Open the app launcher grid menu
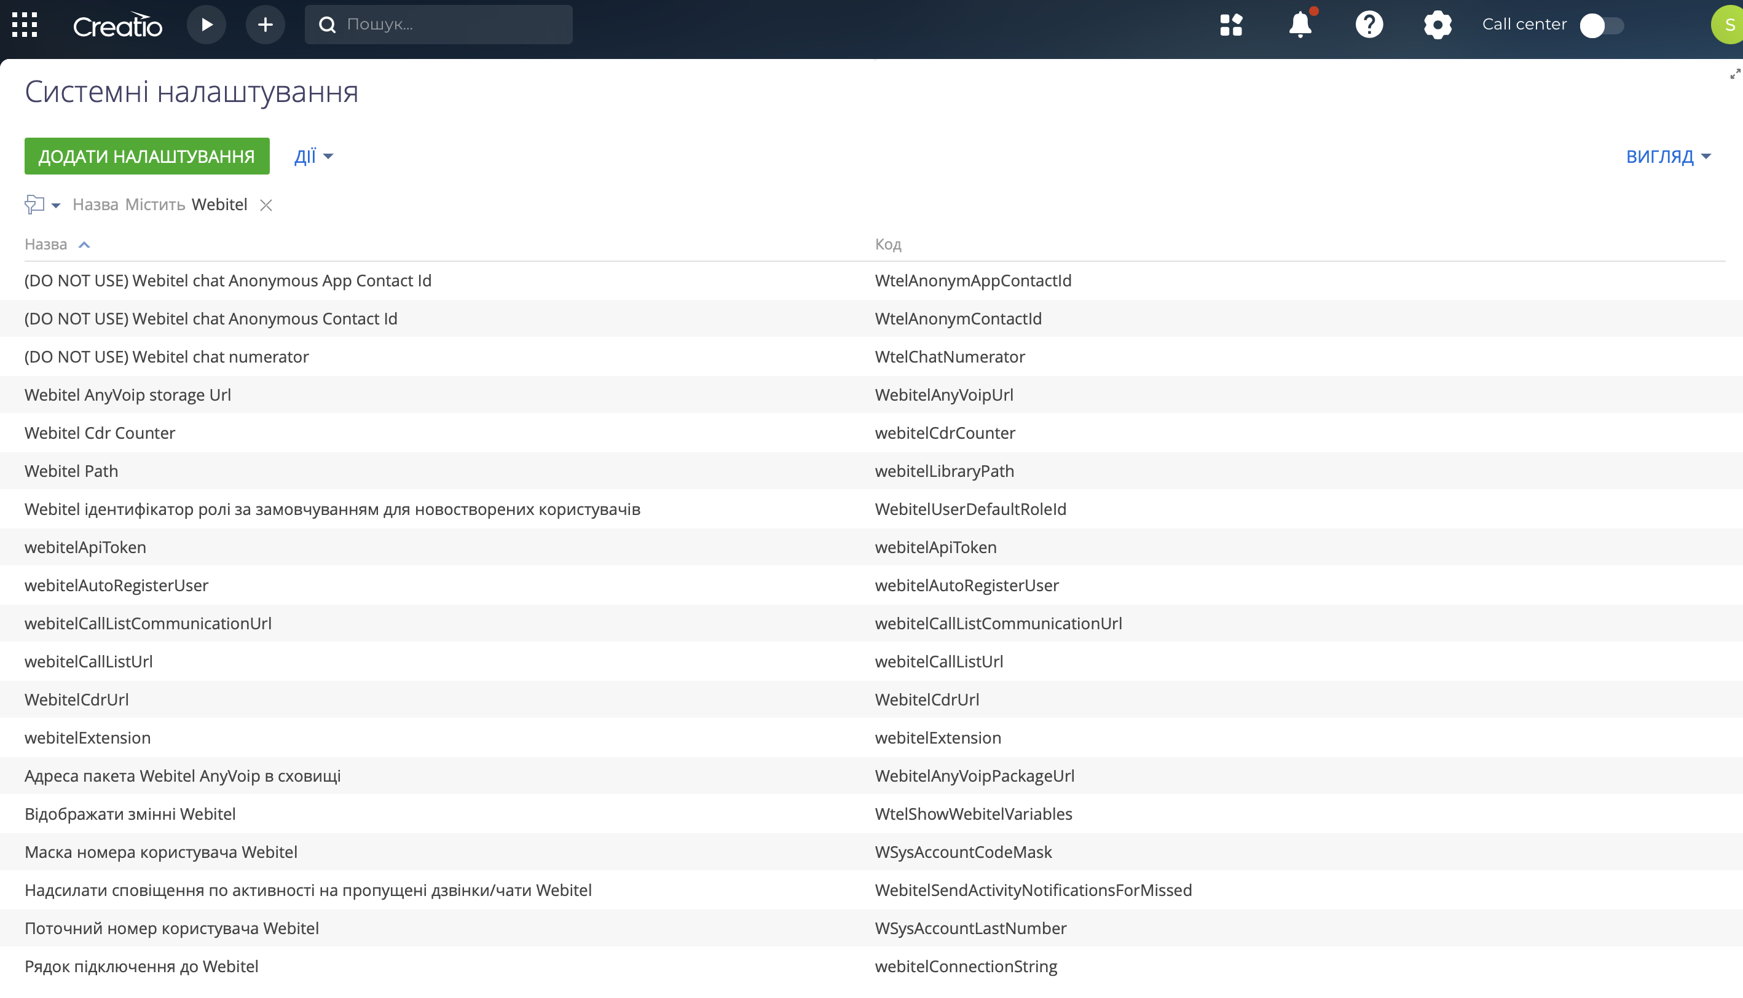1743x998 pixels. click(25, 25)
